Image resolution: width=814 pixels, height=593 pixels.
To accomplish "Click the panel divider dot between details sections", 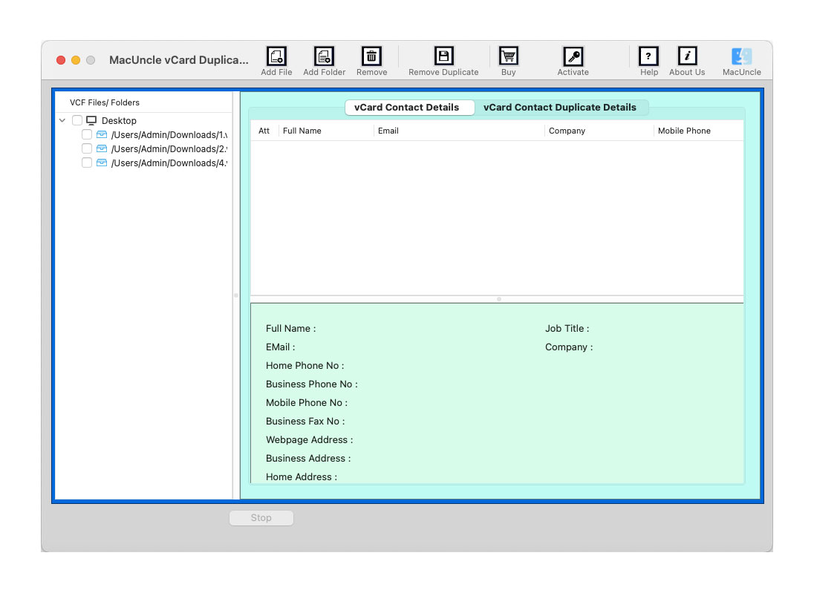I will [x=498, y=300].
